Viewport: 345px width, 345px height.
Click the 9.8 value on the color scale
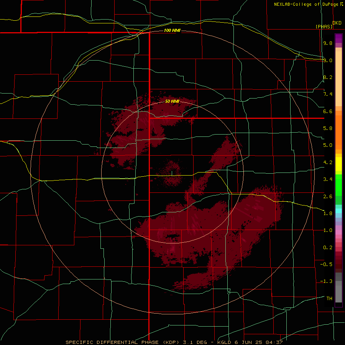(x=328, y=43)
